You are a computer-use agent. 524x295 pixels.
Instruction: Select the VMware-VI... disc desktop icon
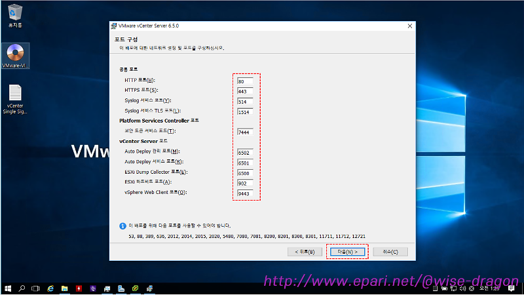15,56
